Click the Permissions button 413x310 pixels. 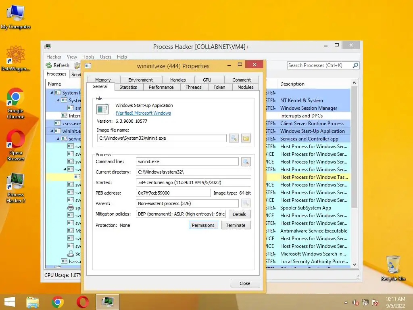coord(203,225)
